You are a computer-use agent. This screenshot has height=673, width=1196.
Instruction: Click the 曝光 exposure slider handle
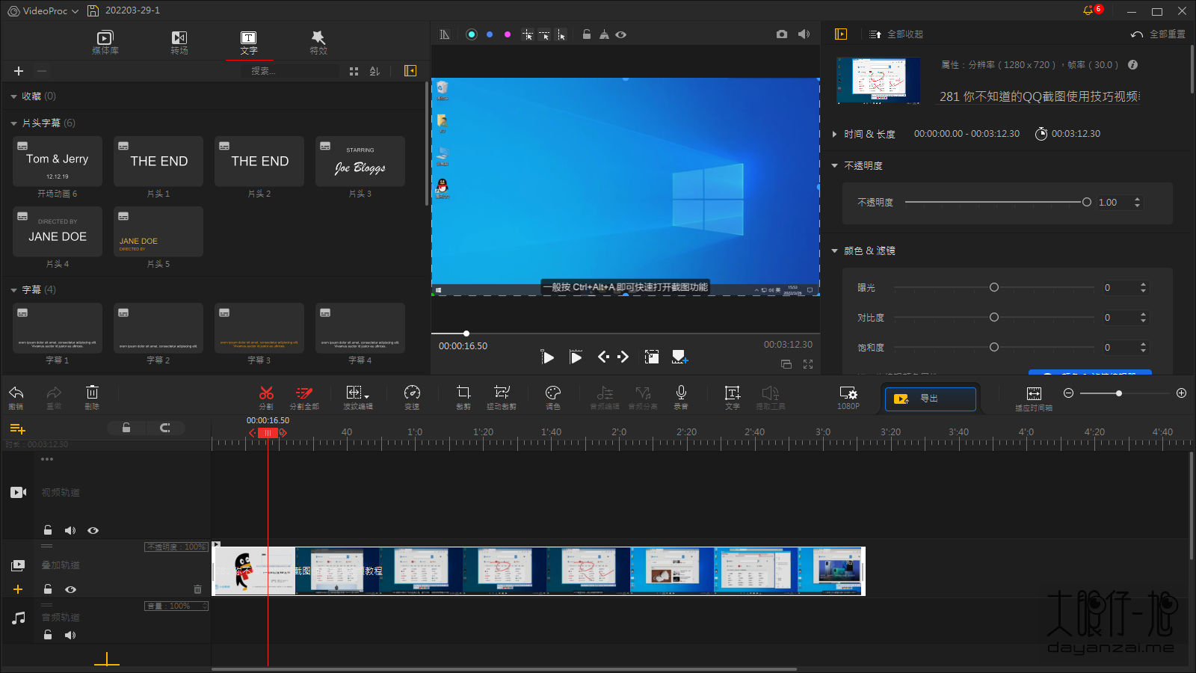tap(994, 287)
